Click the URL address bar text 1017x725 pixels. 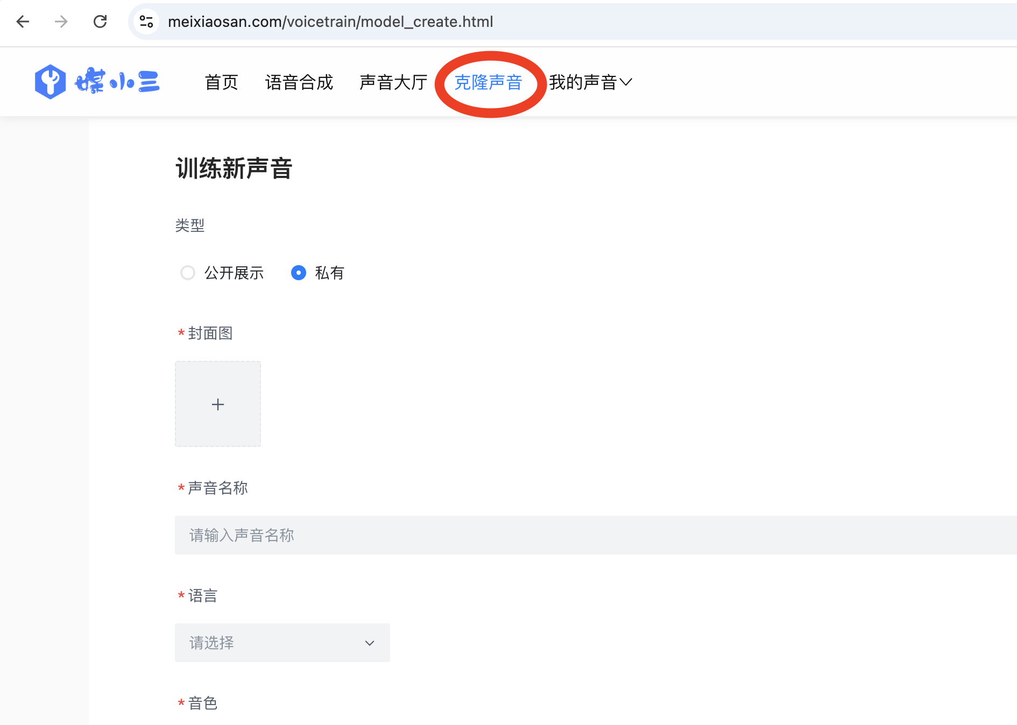point(330,22)
